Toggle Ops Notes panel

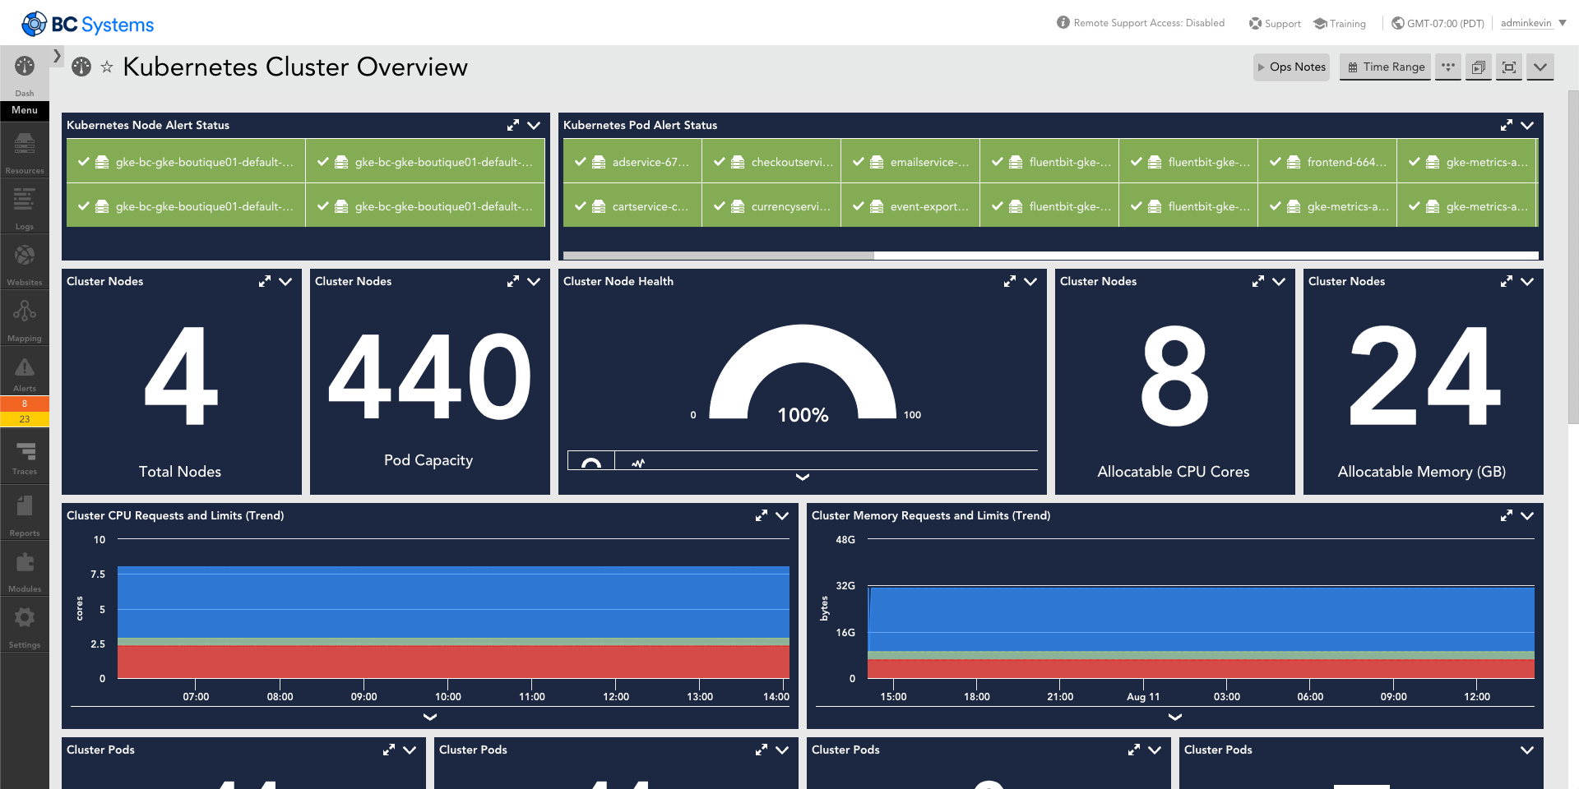1291,67
